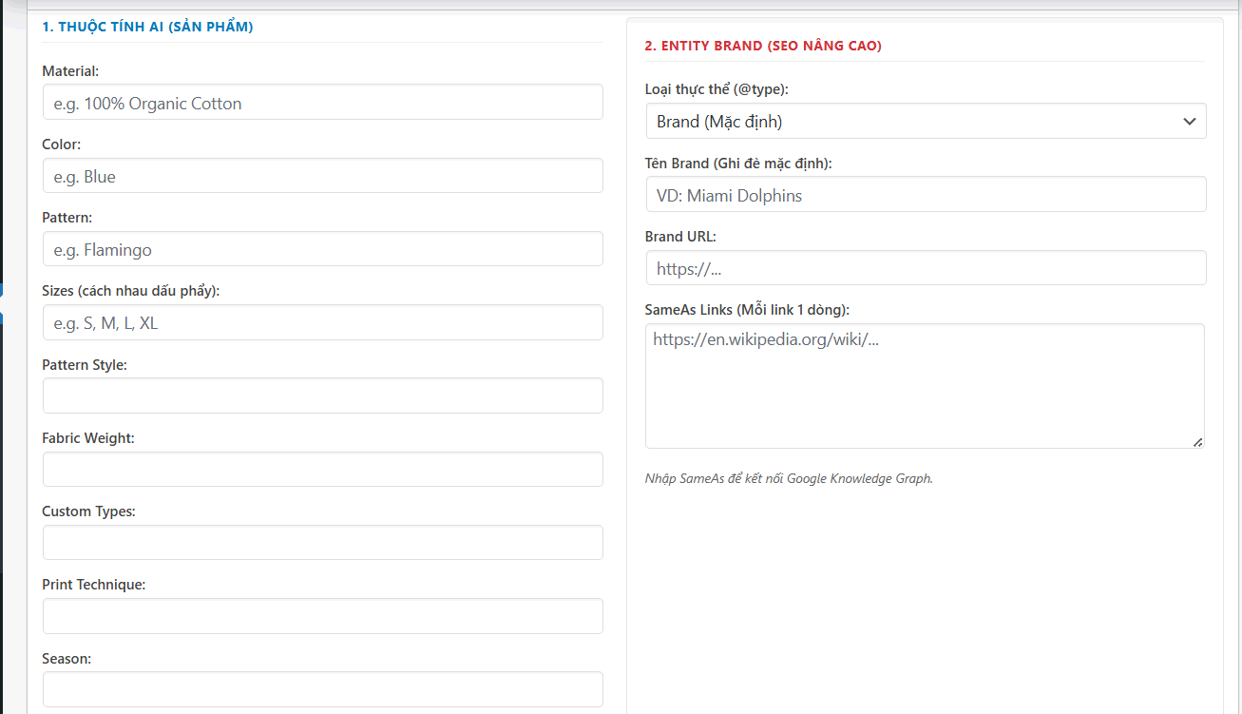Image resolution: width=1242 pixels, height=714 pixels.
Task: Click the "2. ENTITY BRAND (SEO NÂNG CAO)" heading
Action: (763, 46)
